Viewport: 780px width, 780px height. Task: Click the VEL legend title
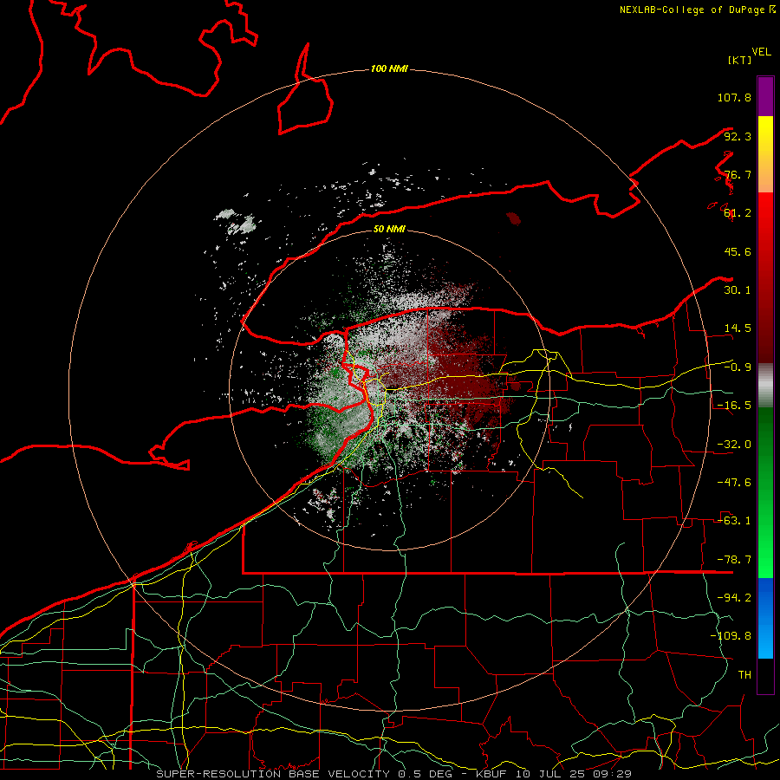pyautogui.click(x=761, y=52)
